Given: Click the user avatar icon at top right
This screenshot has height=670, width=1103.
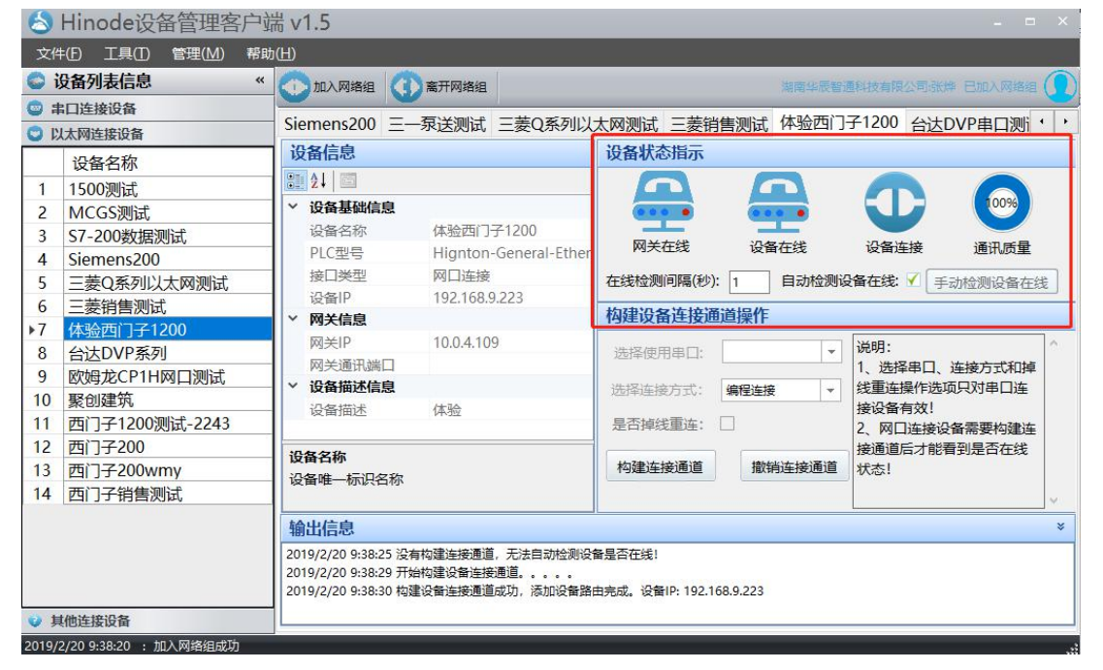Looking at the screenshot, I should (1060, 87).
